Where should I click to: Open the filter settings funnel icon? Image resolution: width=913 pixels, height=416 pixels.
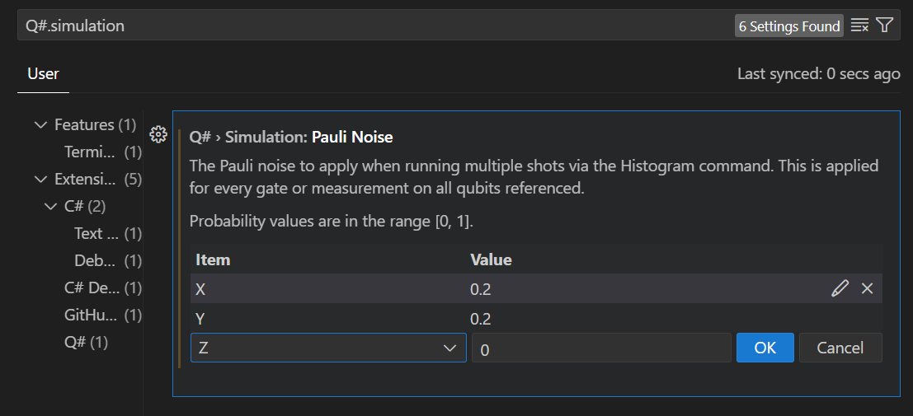[885, 26]
